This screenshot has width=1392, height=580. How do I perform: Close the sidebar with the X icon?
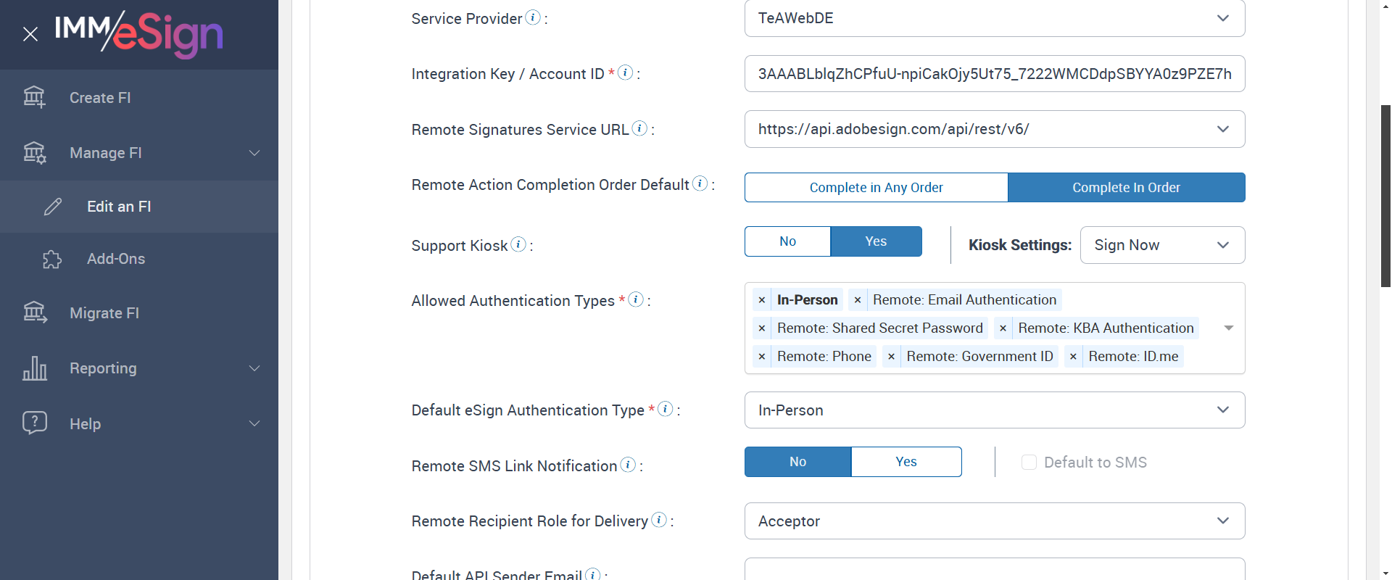(30, 34)
